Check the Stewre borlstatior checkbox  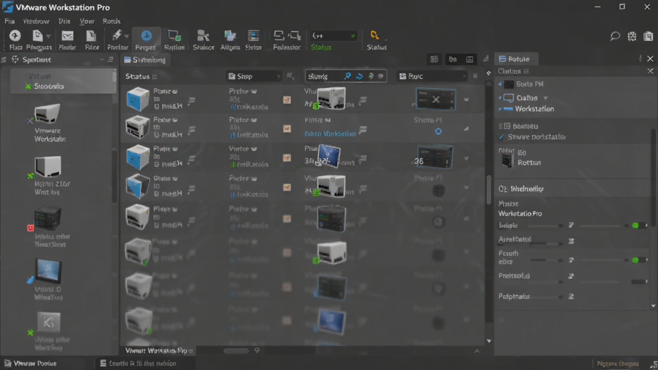501,137
